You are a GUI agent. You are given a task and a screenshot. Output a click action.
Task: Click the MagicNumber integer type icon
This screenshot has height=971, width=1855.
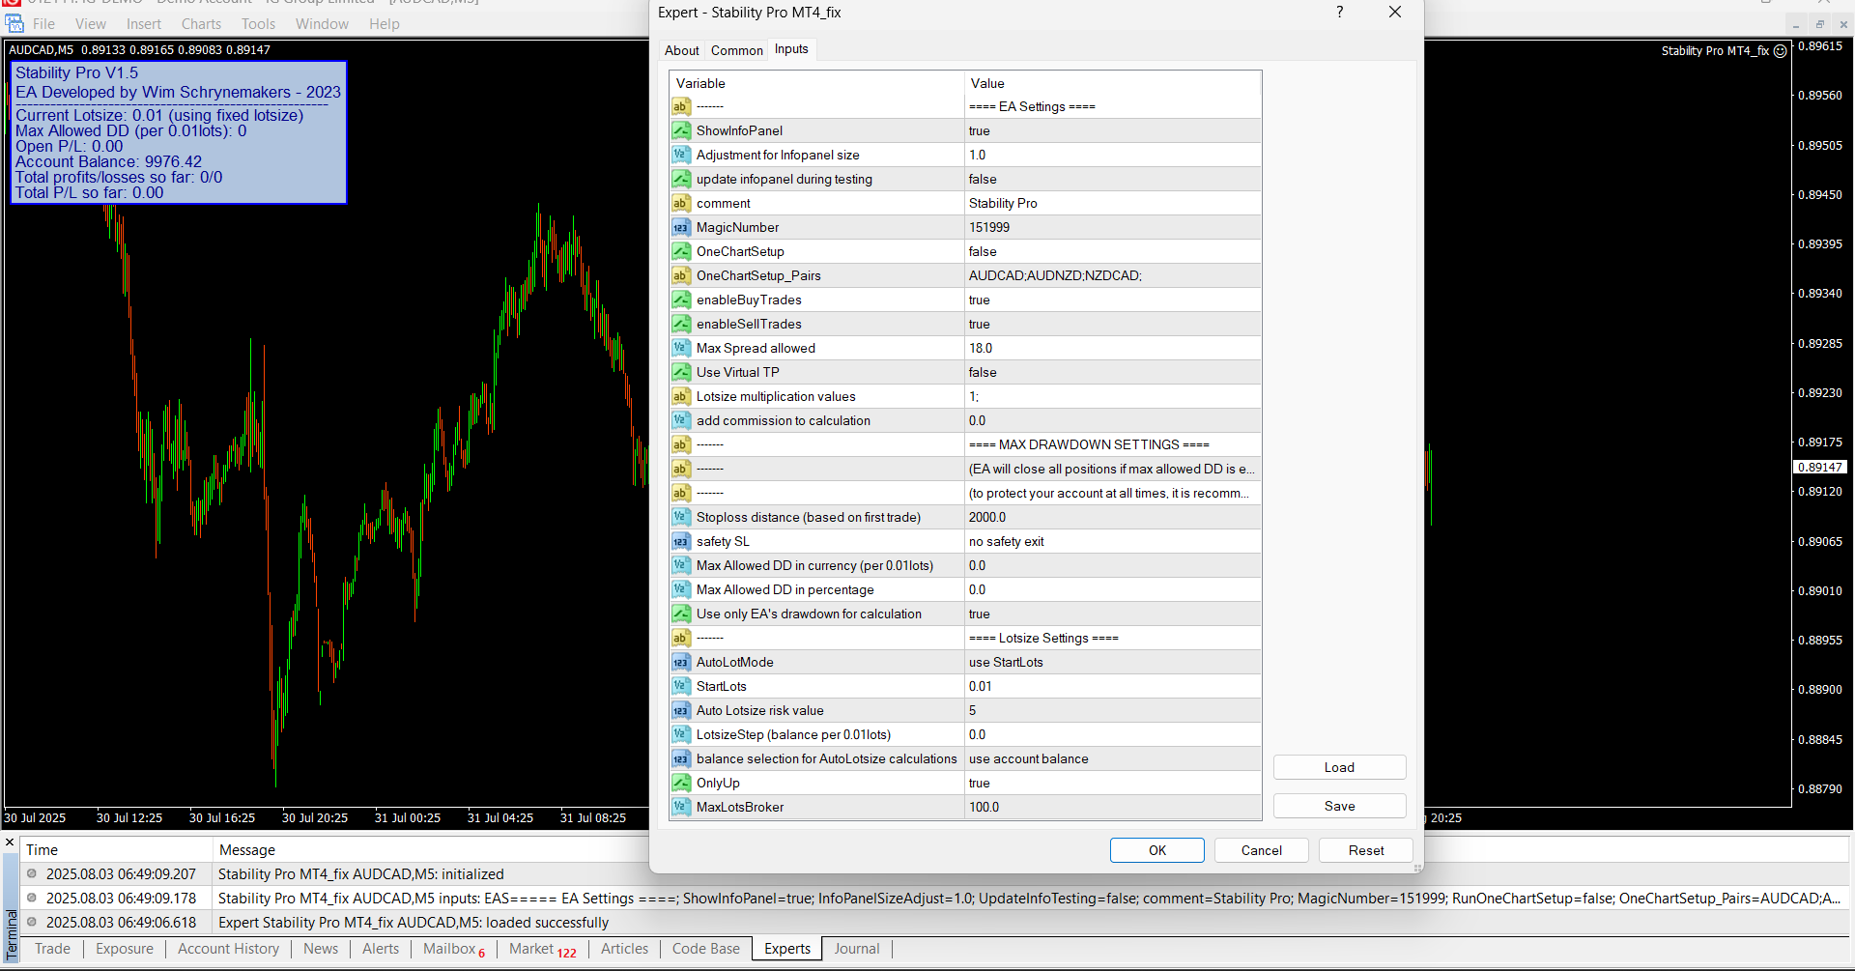(681, 227)
